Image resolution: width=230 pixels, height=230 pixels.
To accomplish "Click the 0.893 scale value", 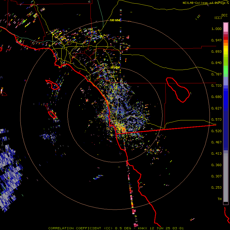I will pyautogui.click(x=216, y=51).
